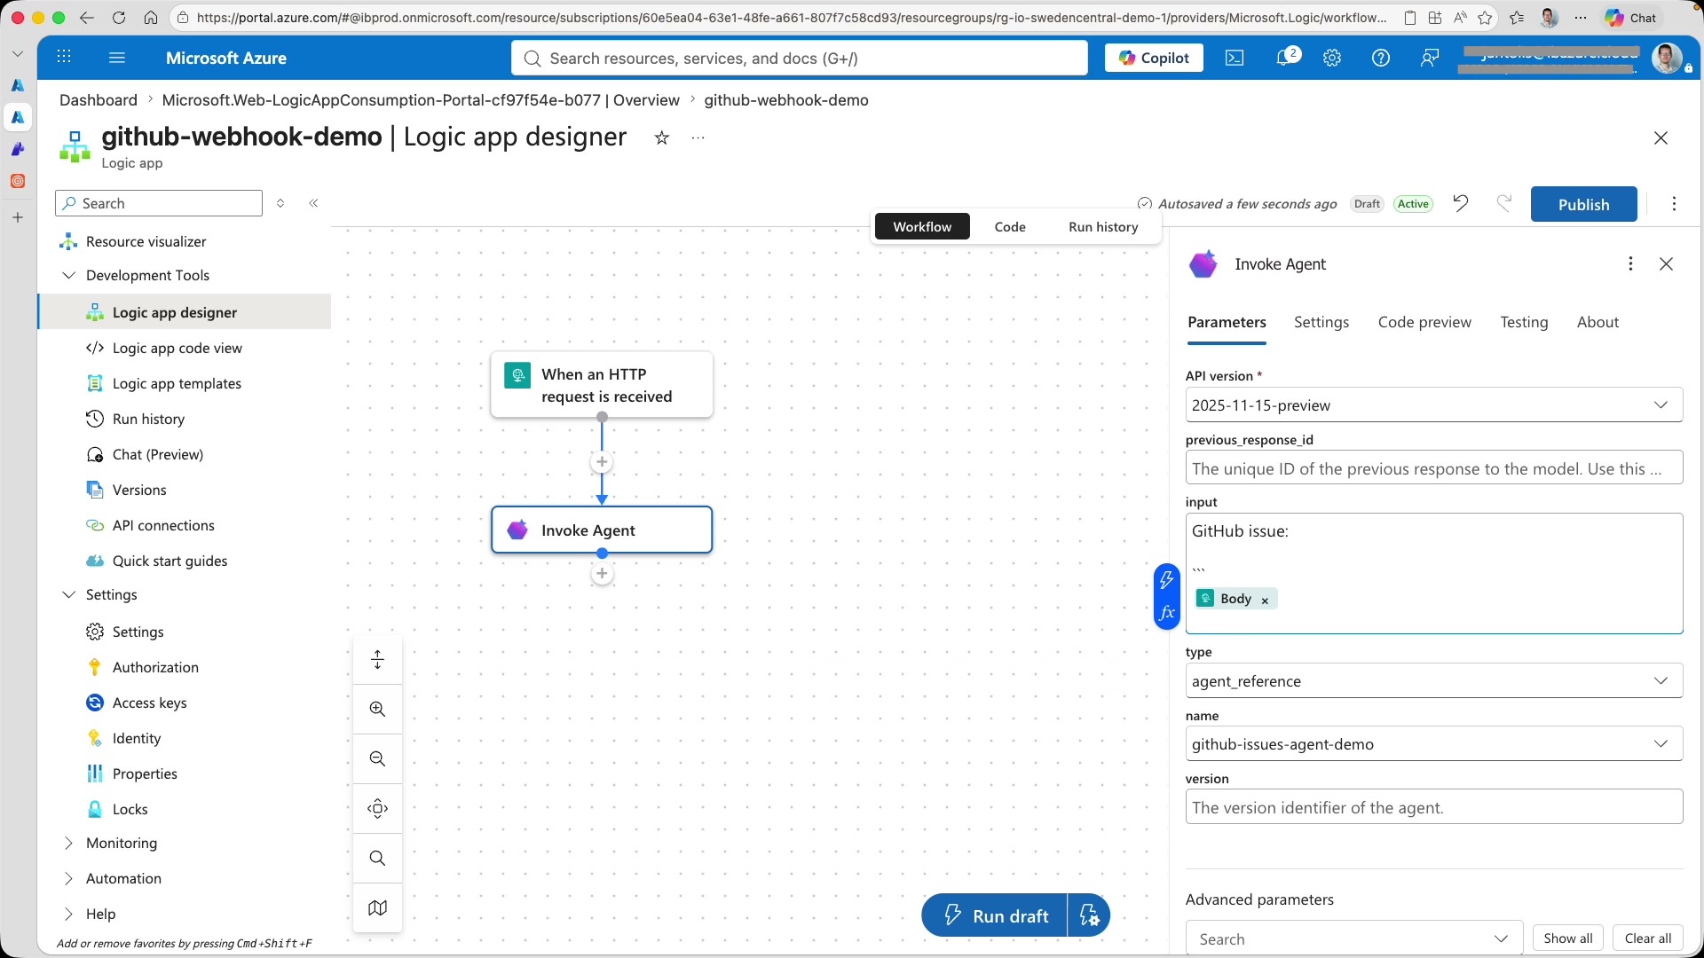Collapse the Development Tools section

click(68, 275)
